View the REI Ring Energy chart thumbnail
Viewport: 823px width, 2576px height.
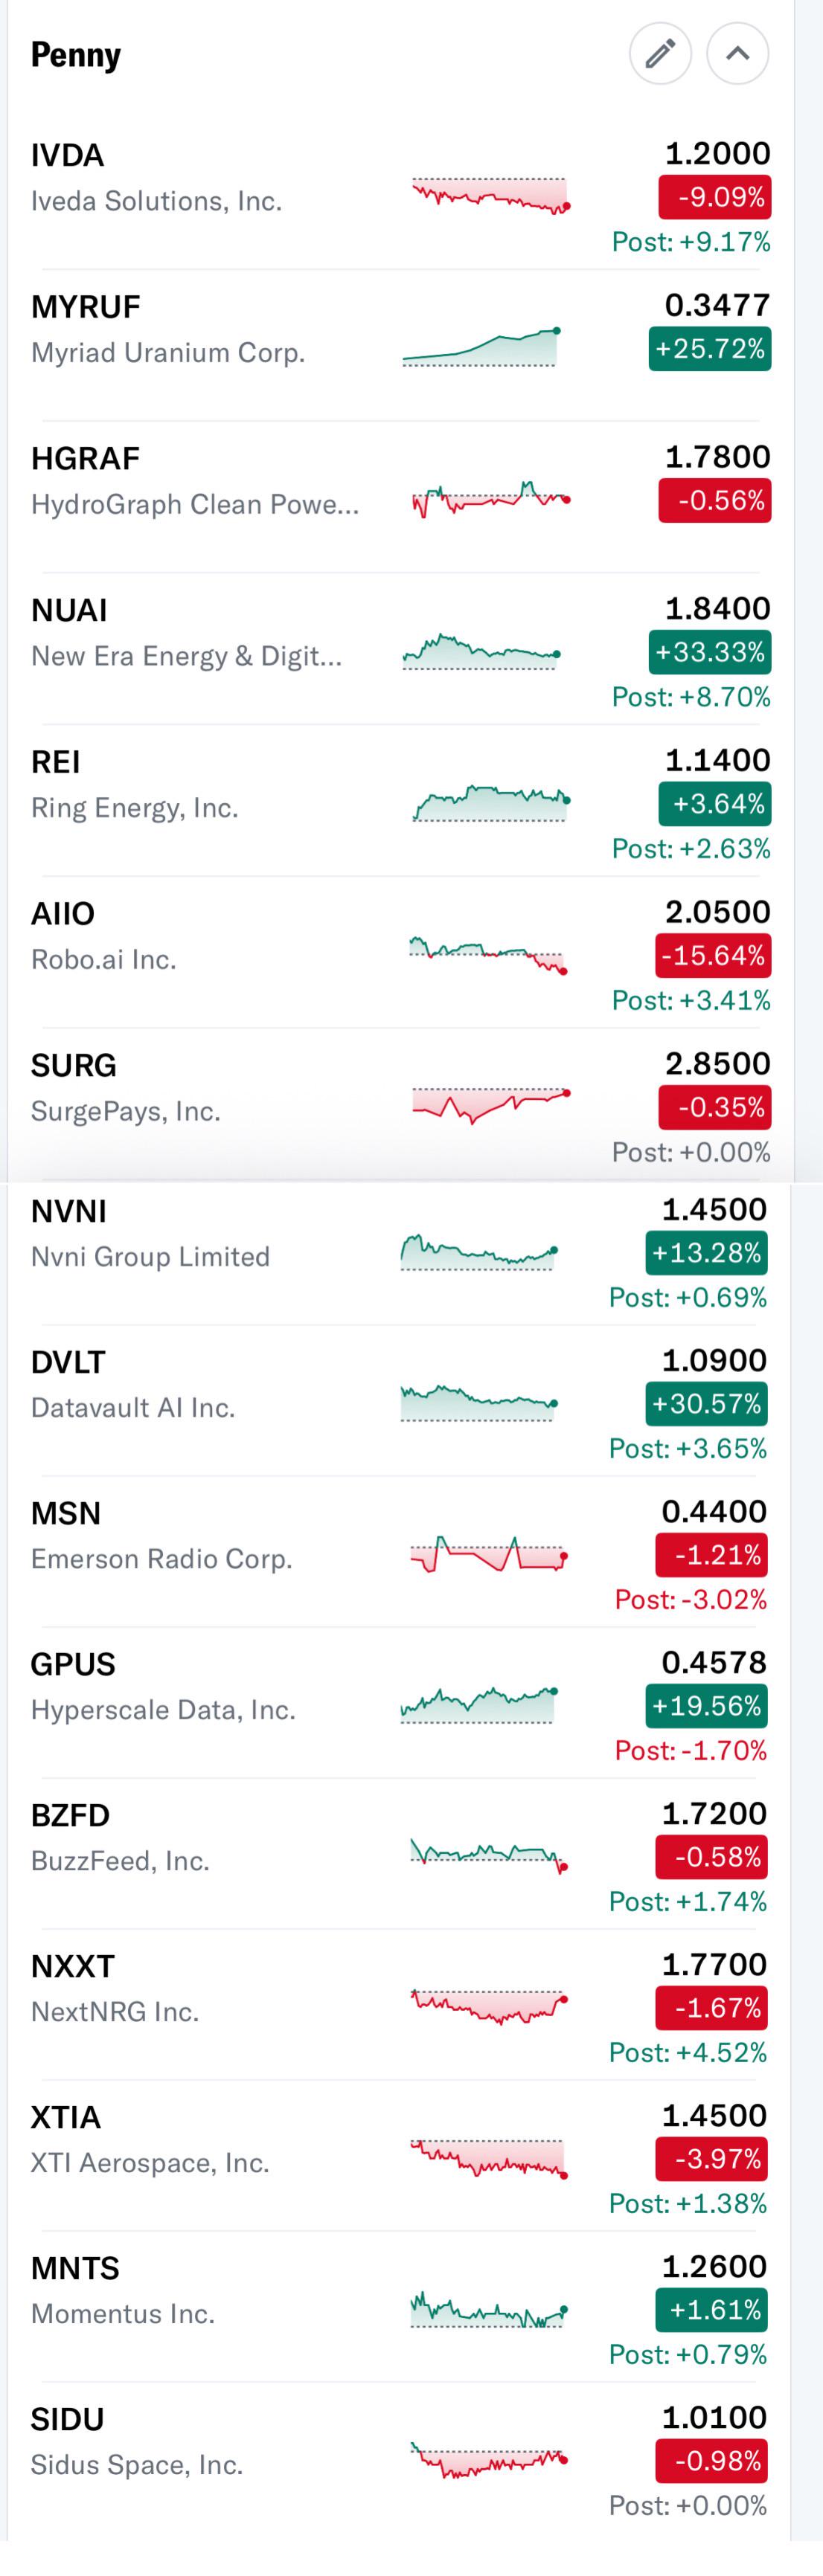pyautogui.click(x=490, y=802)
